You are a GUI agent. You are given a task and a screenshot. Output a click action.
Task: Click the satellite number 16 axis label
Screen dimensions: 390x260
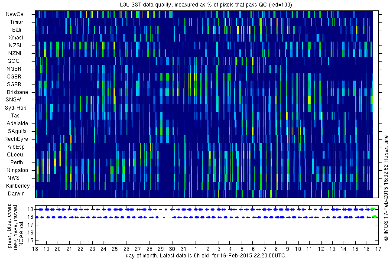[x=30, y=233]
